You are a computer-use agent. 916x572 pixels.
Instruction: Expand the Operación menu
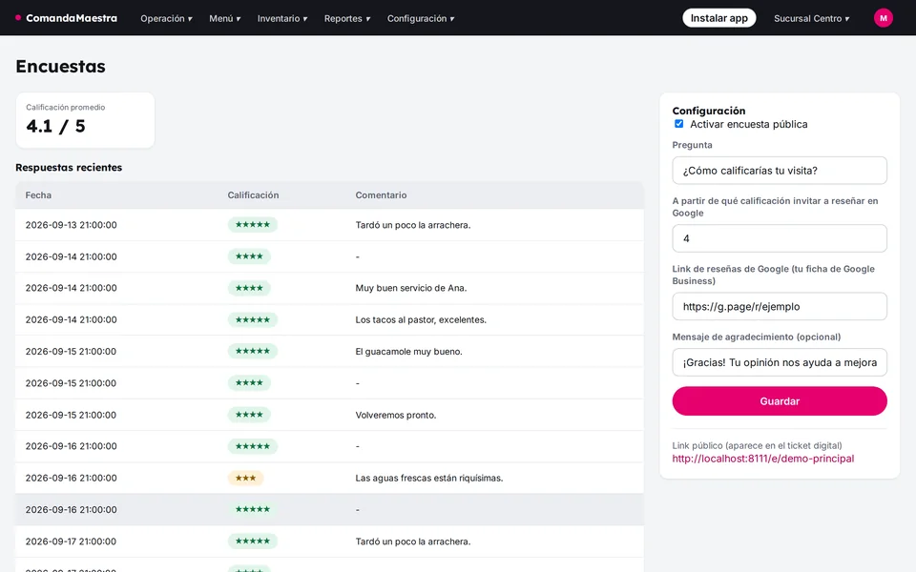click(166, 18)
